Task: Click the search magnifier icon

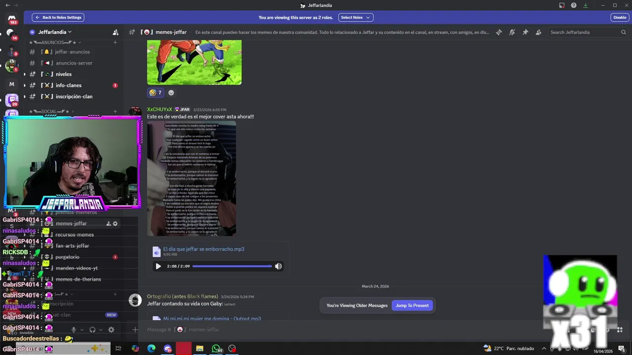Action: click(x=624, y=32)
